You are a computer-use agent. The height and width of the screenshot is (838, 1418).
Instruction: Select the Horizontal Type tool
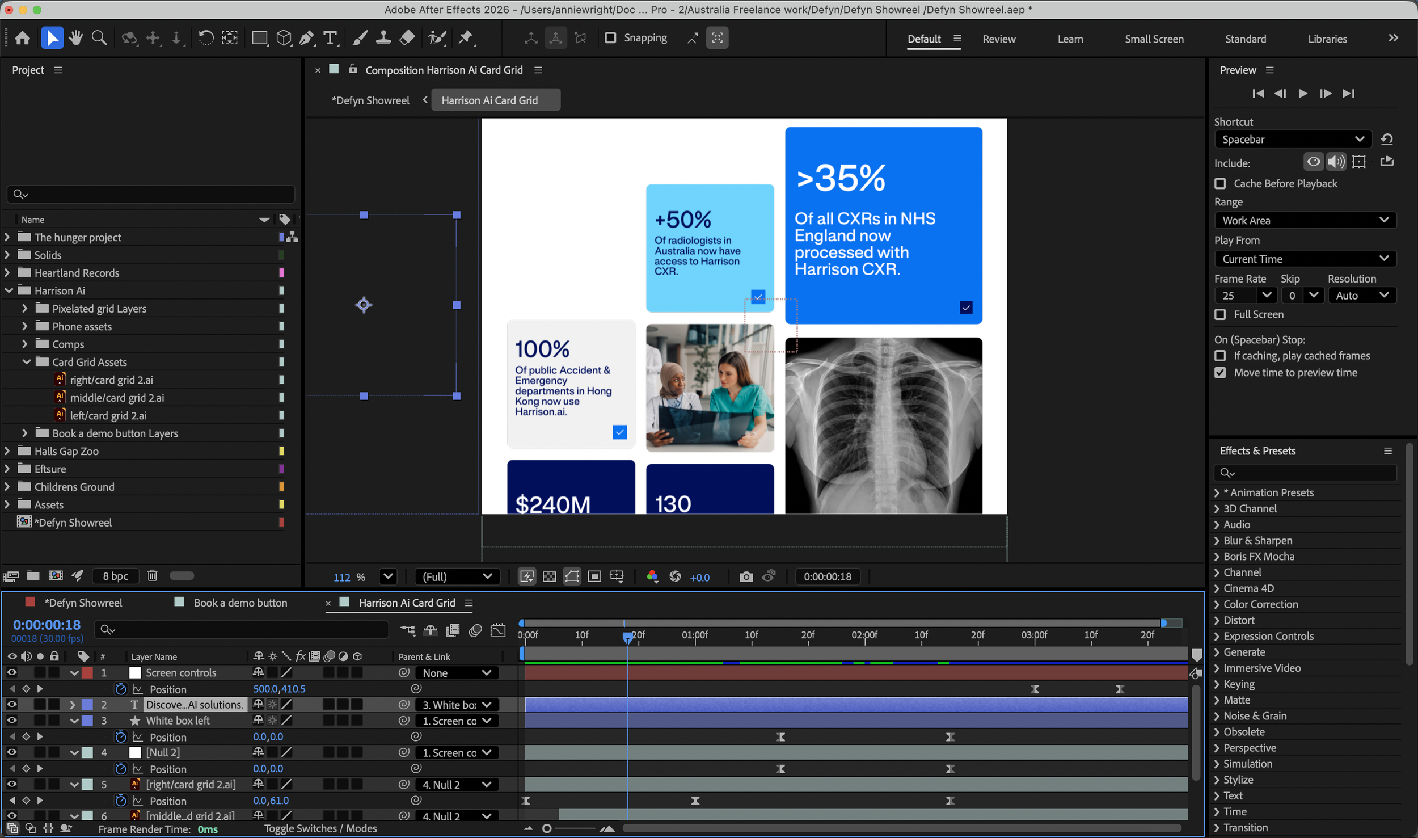point(331,37)
